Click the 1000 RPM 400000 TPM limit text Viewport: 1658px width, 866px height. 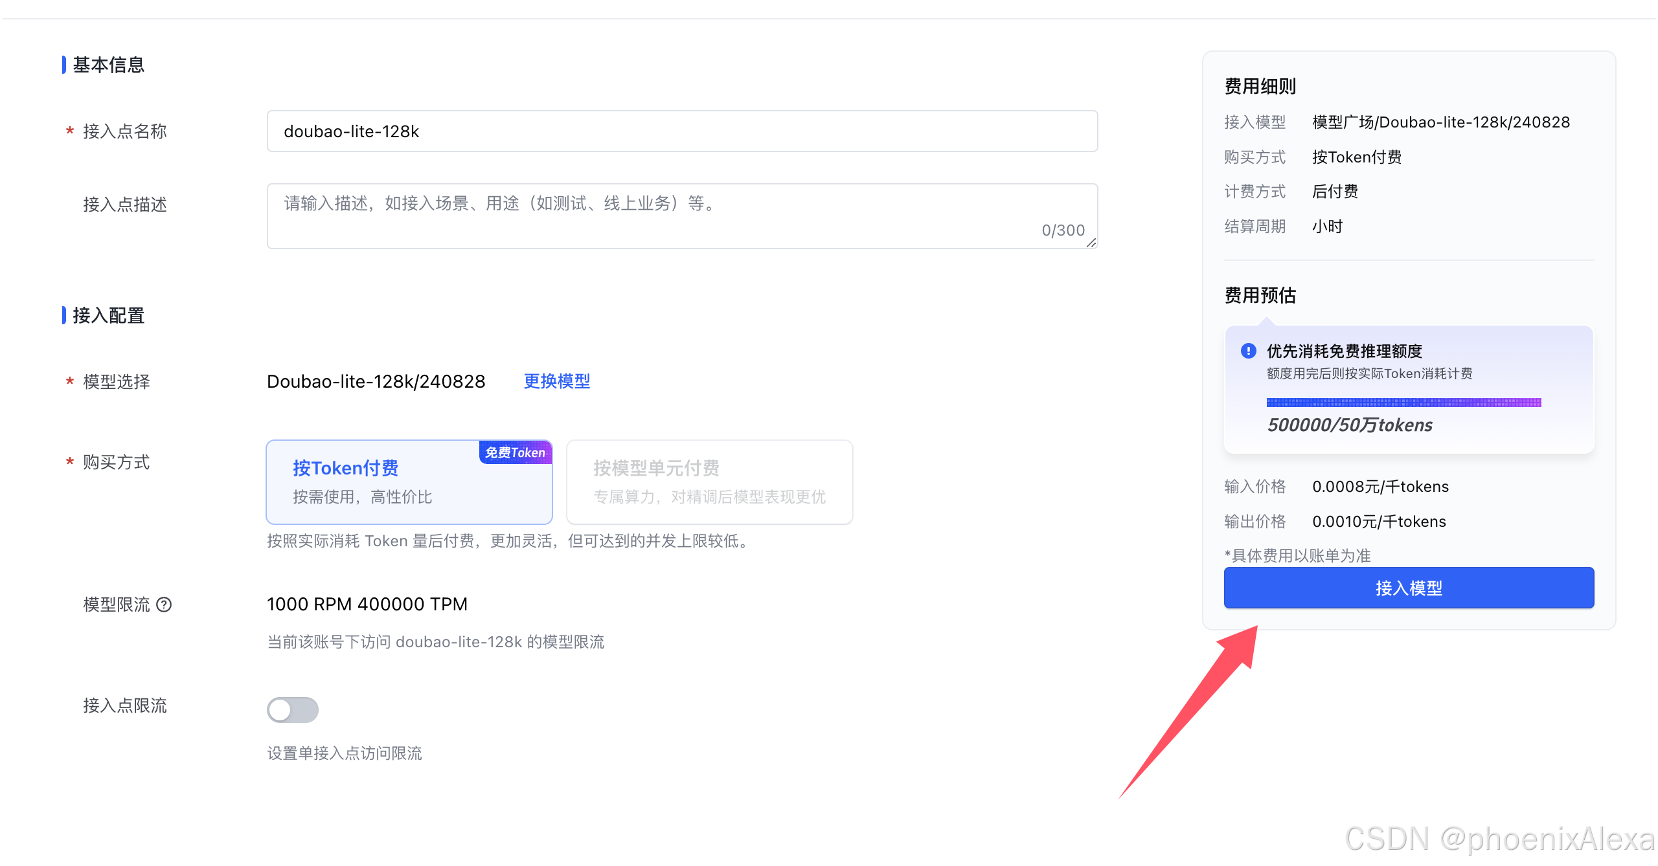tap(367, 604)
